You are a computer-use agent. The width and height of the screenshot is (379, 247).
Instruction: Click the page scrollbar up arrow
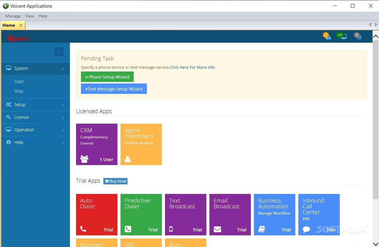(x=376, y=37)
